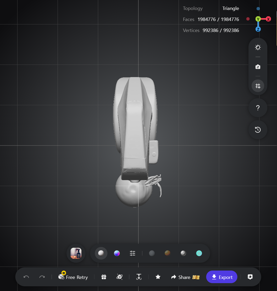
Task: Click the red X axis gizmo handle
Action: point(268,19)
